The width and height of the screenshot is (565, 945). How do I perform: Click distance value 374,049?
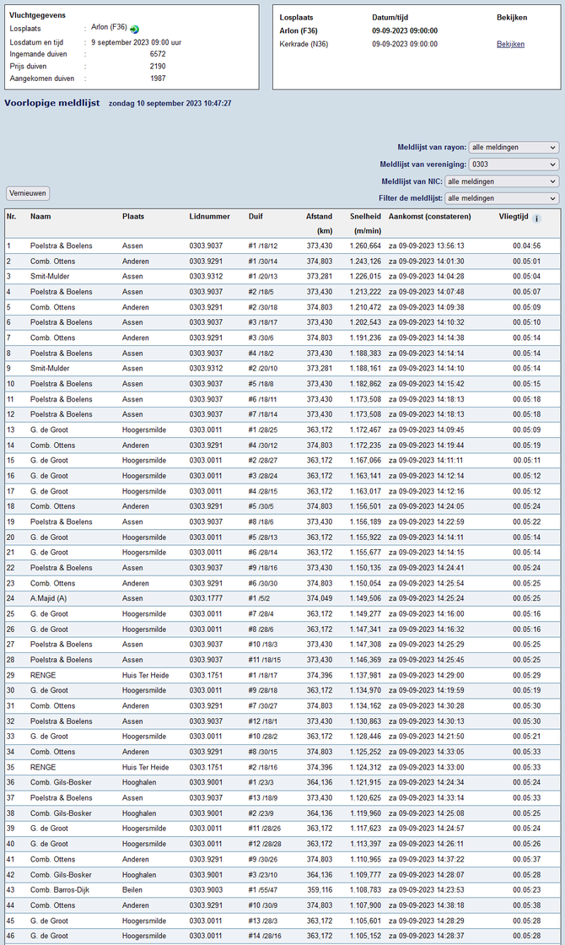320,598
